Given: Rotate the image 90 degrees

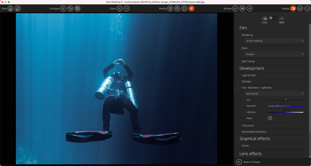Looking at the screenshot, I should pos(177,9).
